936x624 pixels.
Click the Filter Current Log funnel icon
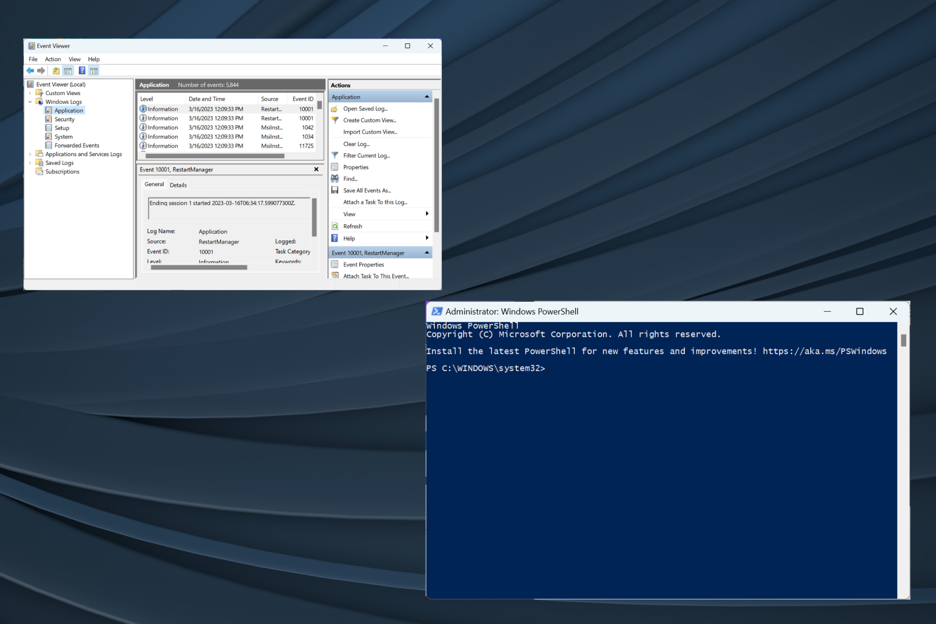click(335, 156)
